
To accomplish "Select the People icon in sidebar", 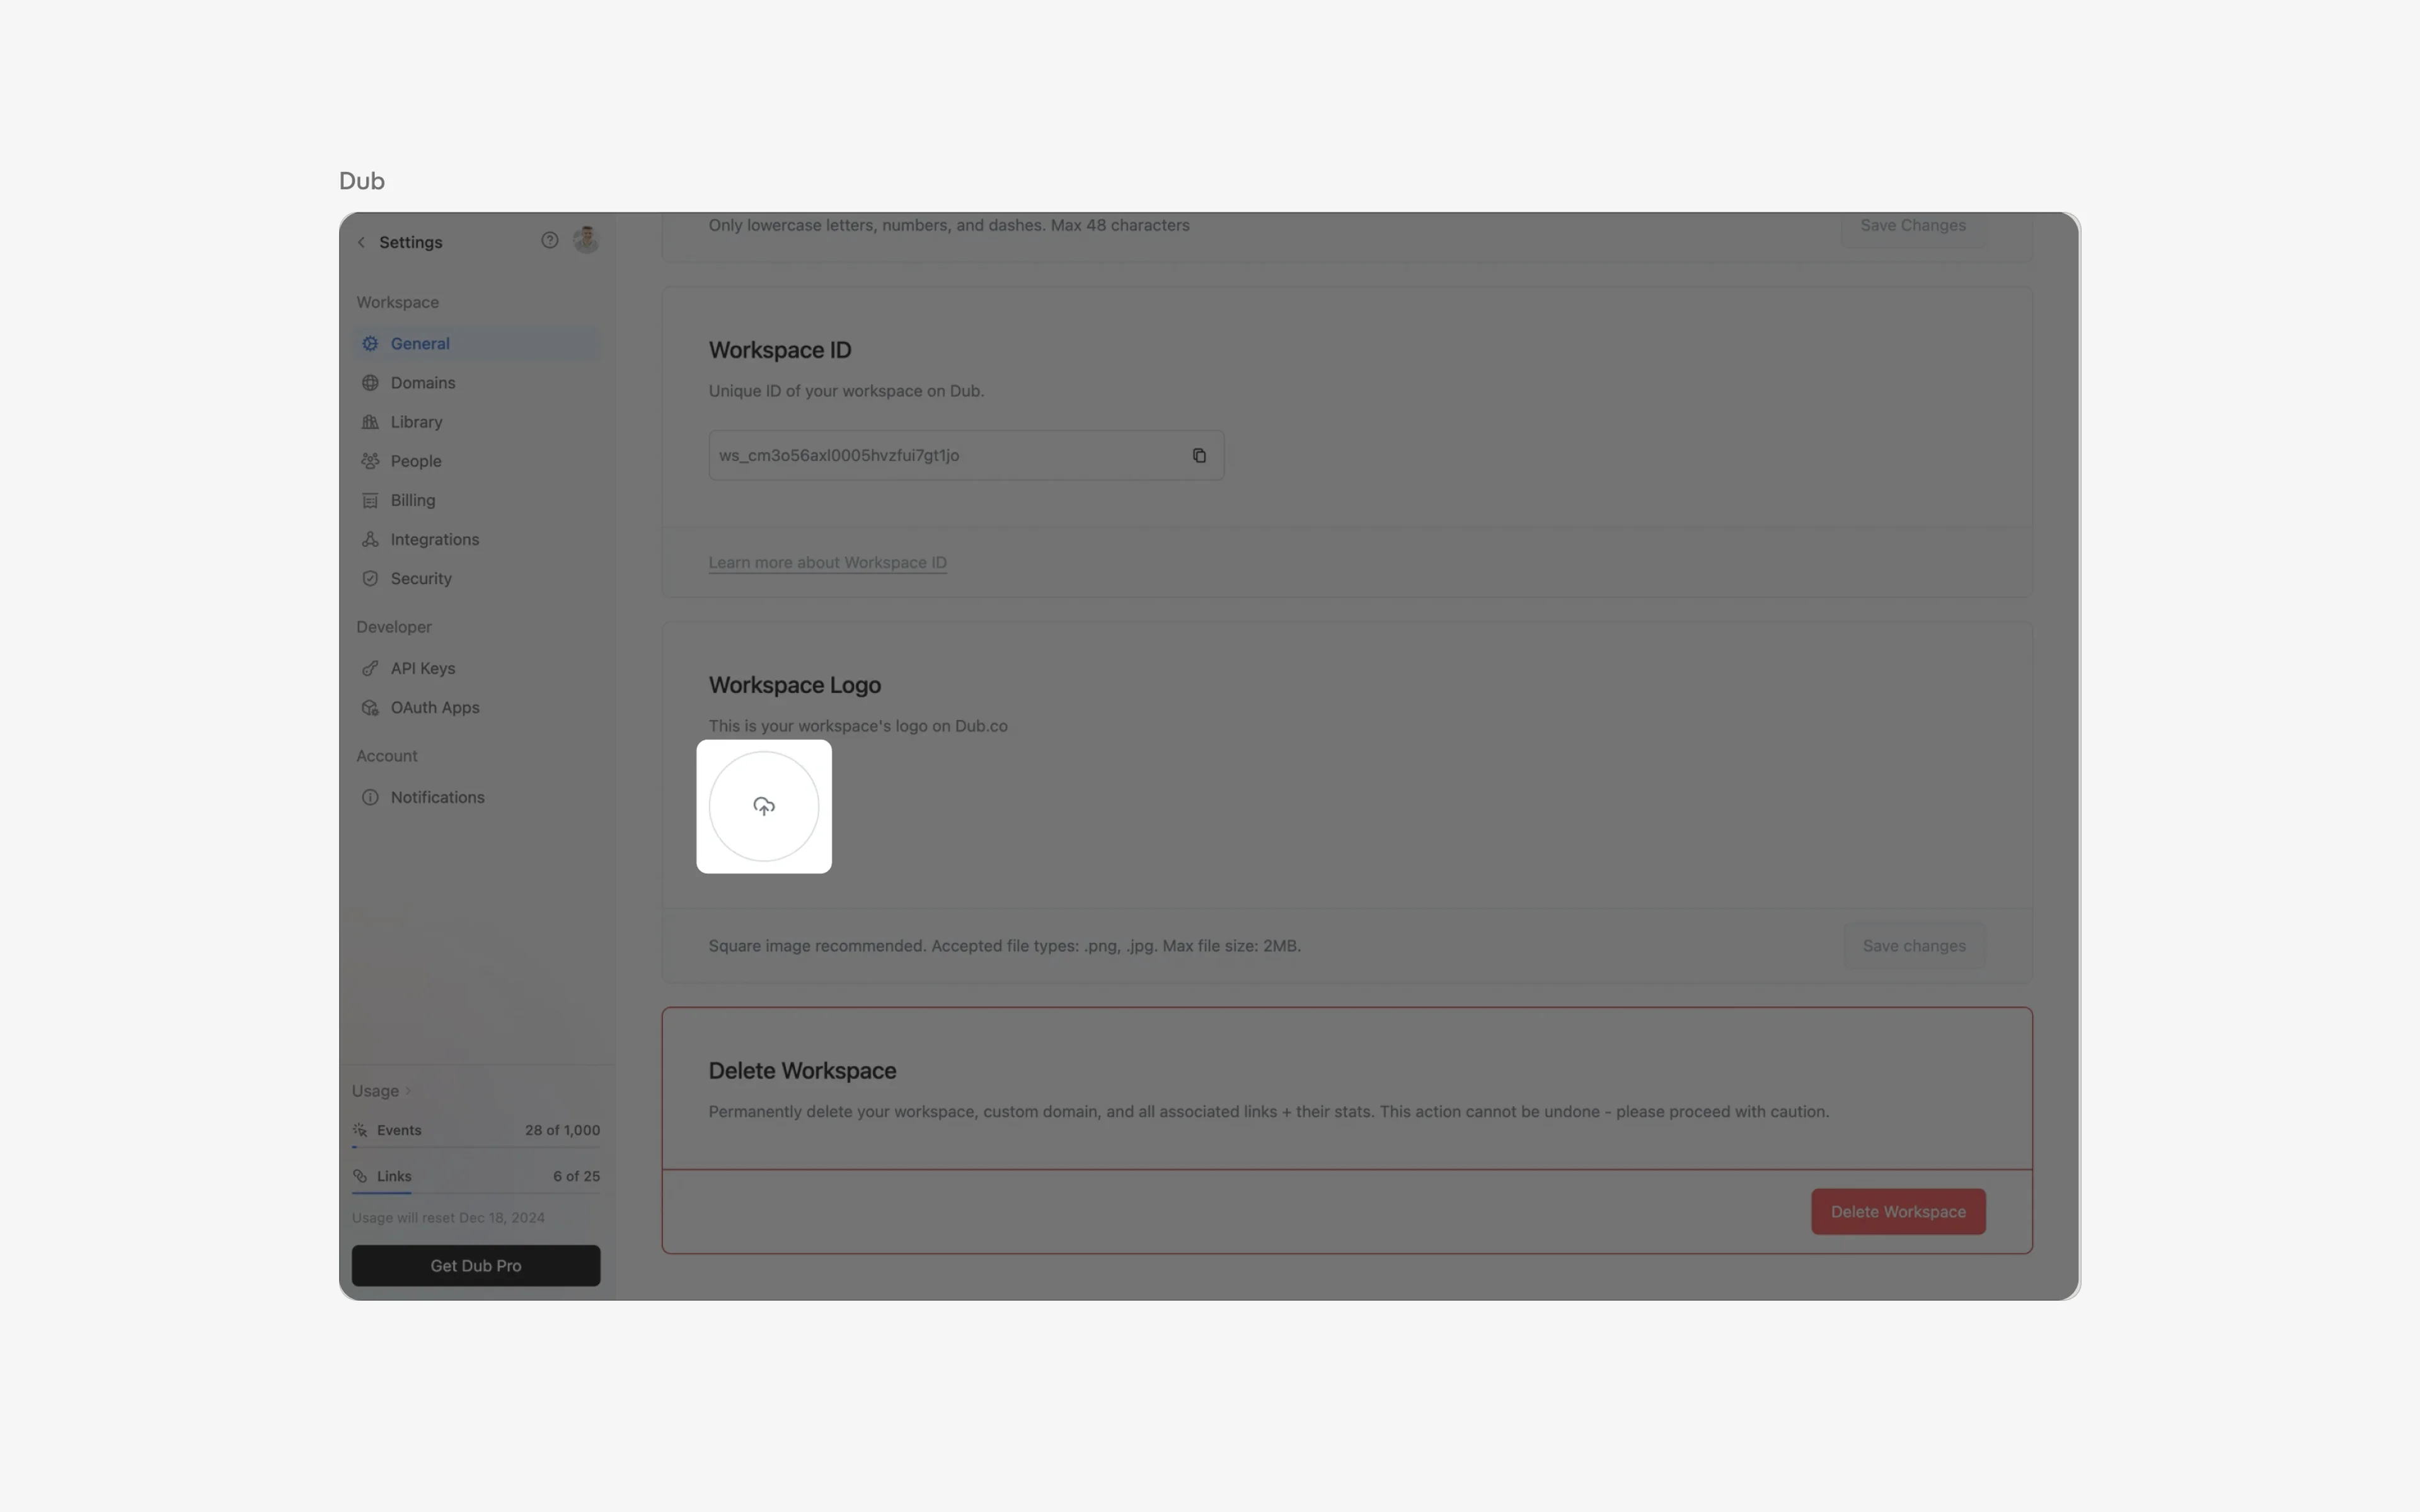I will 369,460.
